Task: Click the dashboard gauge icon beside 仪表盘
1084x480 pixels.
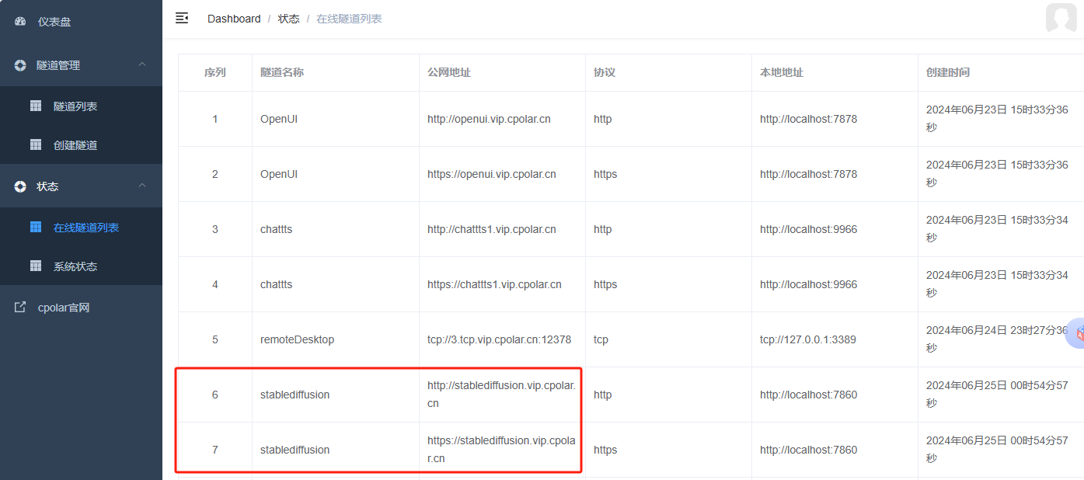Action: click(x=20, y=22)
